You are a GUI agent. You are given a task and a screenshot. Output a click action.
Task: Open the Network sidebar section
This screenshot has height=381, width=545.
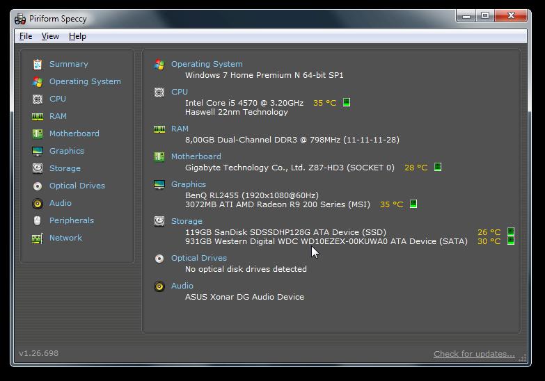coord(65,238)
